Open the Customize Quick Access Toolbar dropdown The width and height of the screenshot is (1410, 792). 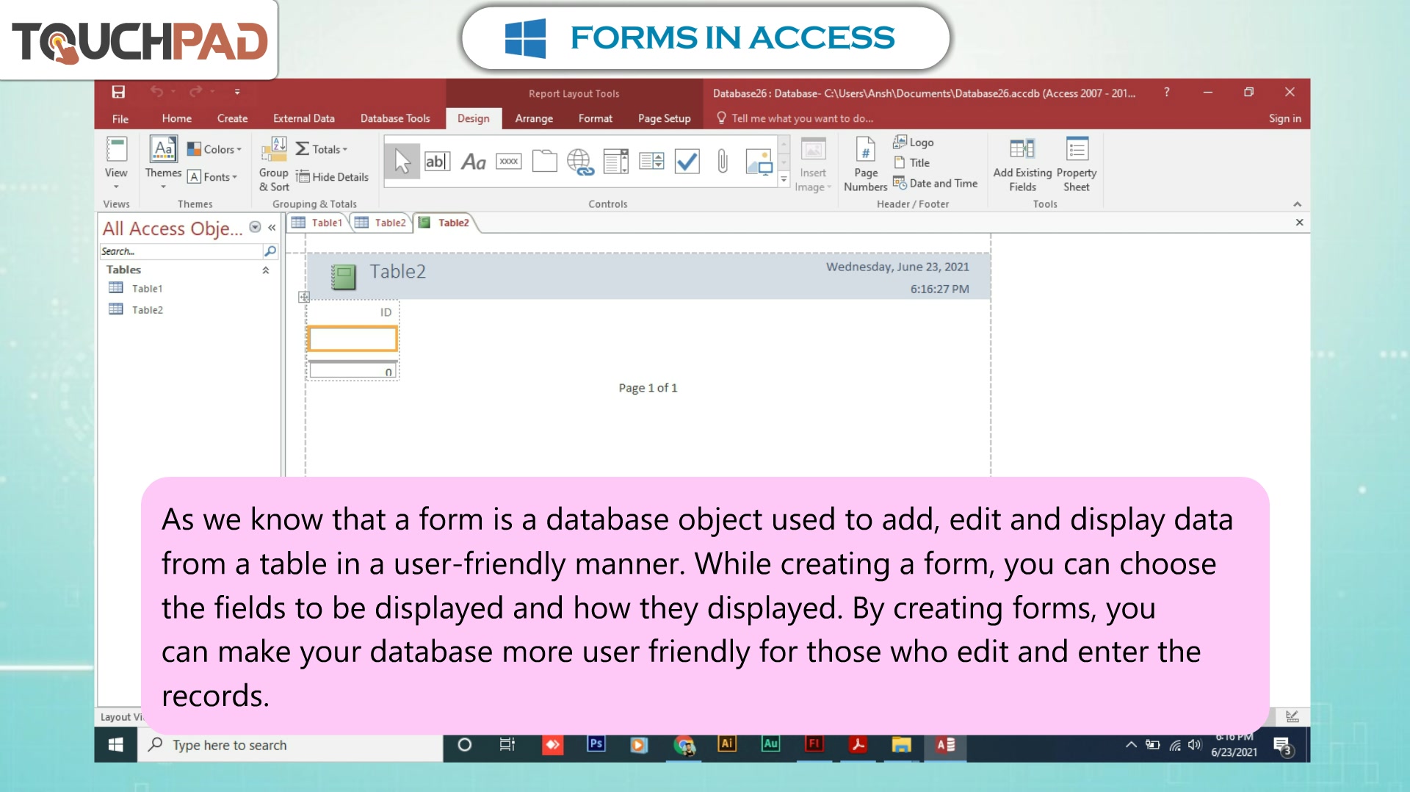pyautogui.click(x=237, y=92)
